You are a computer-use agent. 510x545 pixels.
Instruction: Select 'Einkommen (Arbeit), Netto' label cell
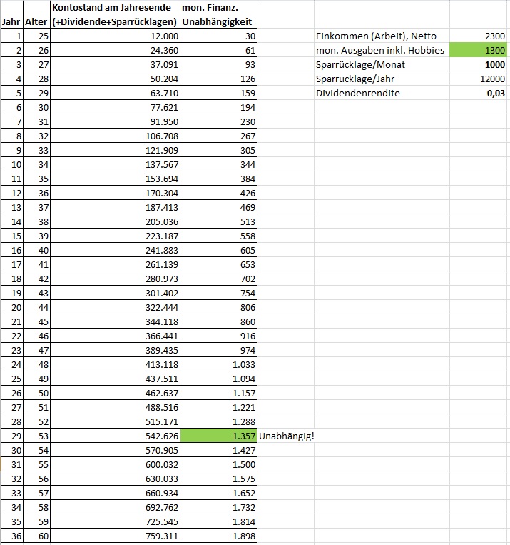coord(382,36)
